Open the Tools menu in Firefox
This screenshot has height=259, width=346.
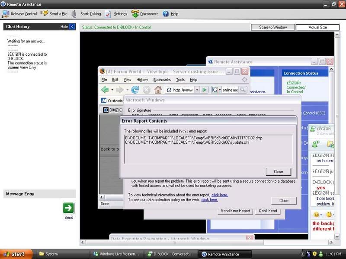180,80
